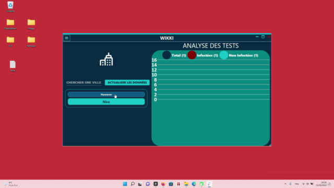334x188 pixels.
Task: Click the Non Infectées (1) legend label
Action: (244, 55)
